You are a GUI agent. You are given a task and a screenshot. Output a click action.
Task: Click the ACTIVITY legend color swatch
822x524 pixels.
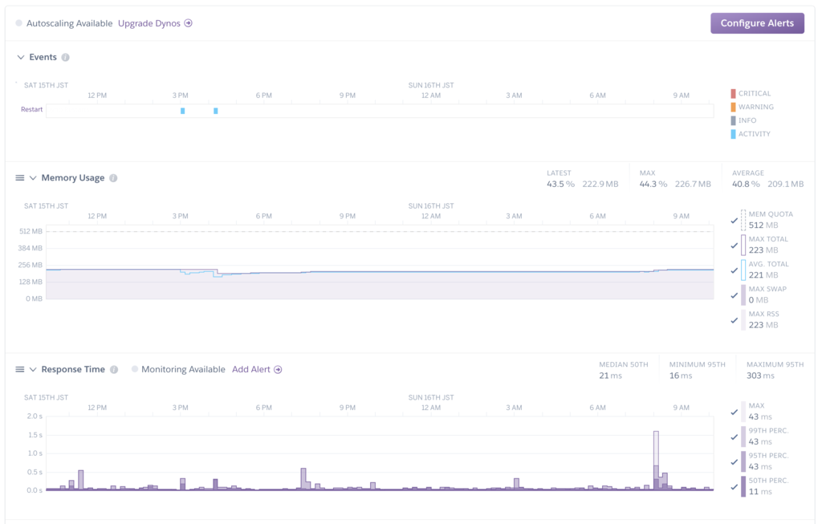[x=733, y=134]
